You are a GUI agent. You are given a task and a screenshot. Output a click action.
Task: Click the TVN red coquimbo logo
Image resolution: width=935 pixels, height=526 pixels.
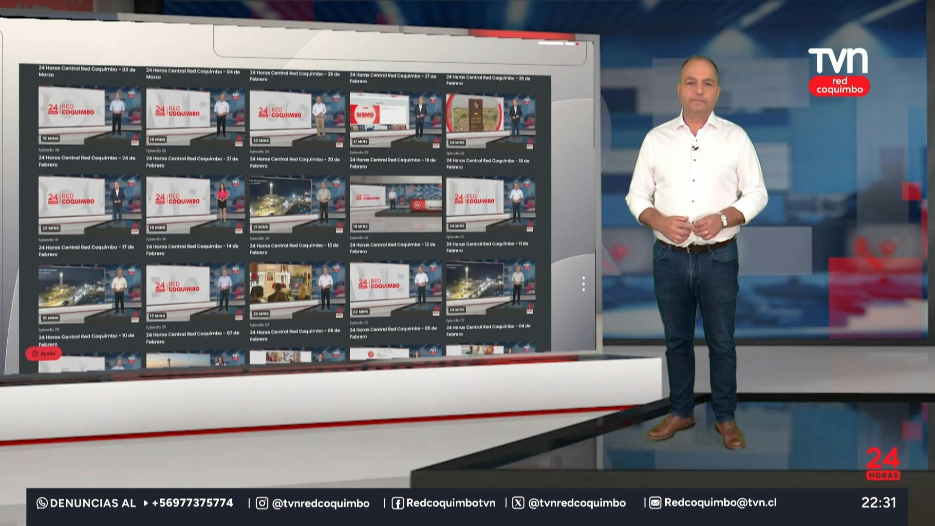point(839,71)
